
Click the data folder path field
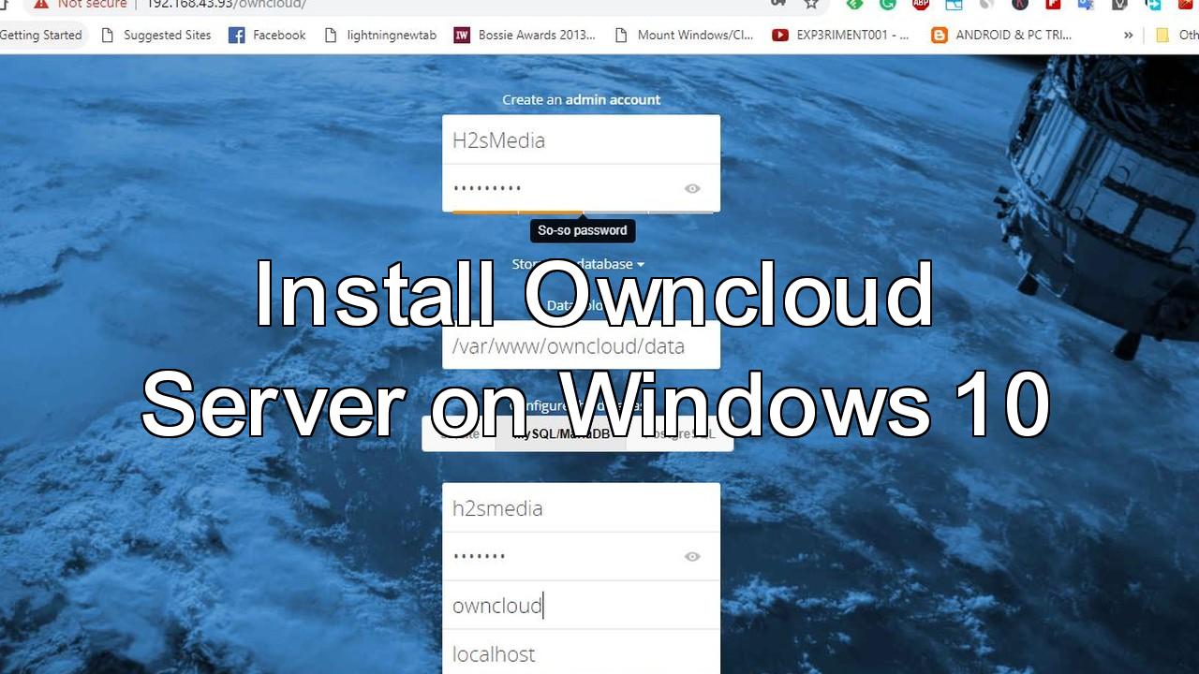tap(581, 346)
